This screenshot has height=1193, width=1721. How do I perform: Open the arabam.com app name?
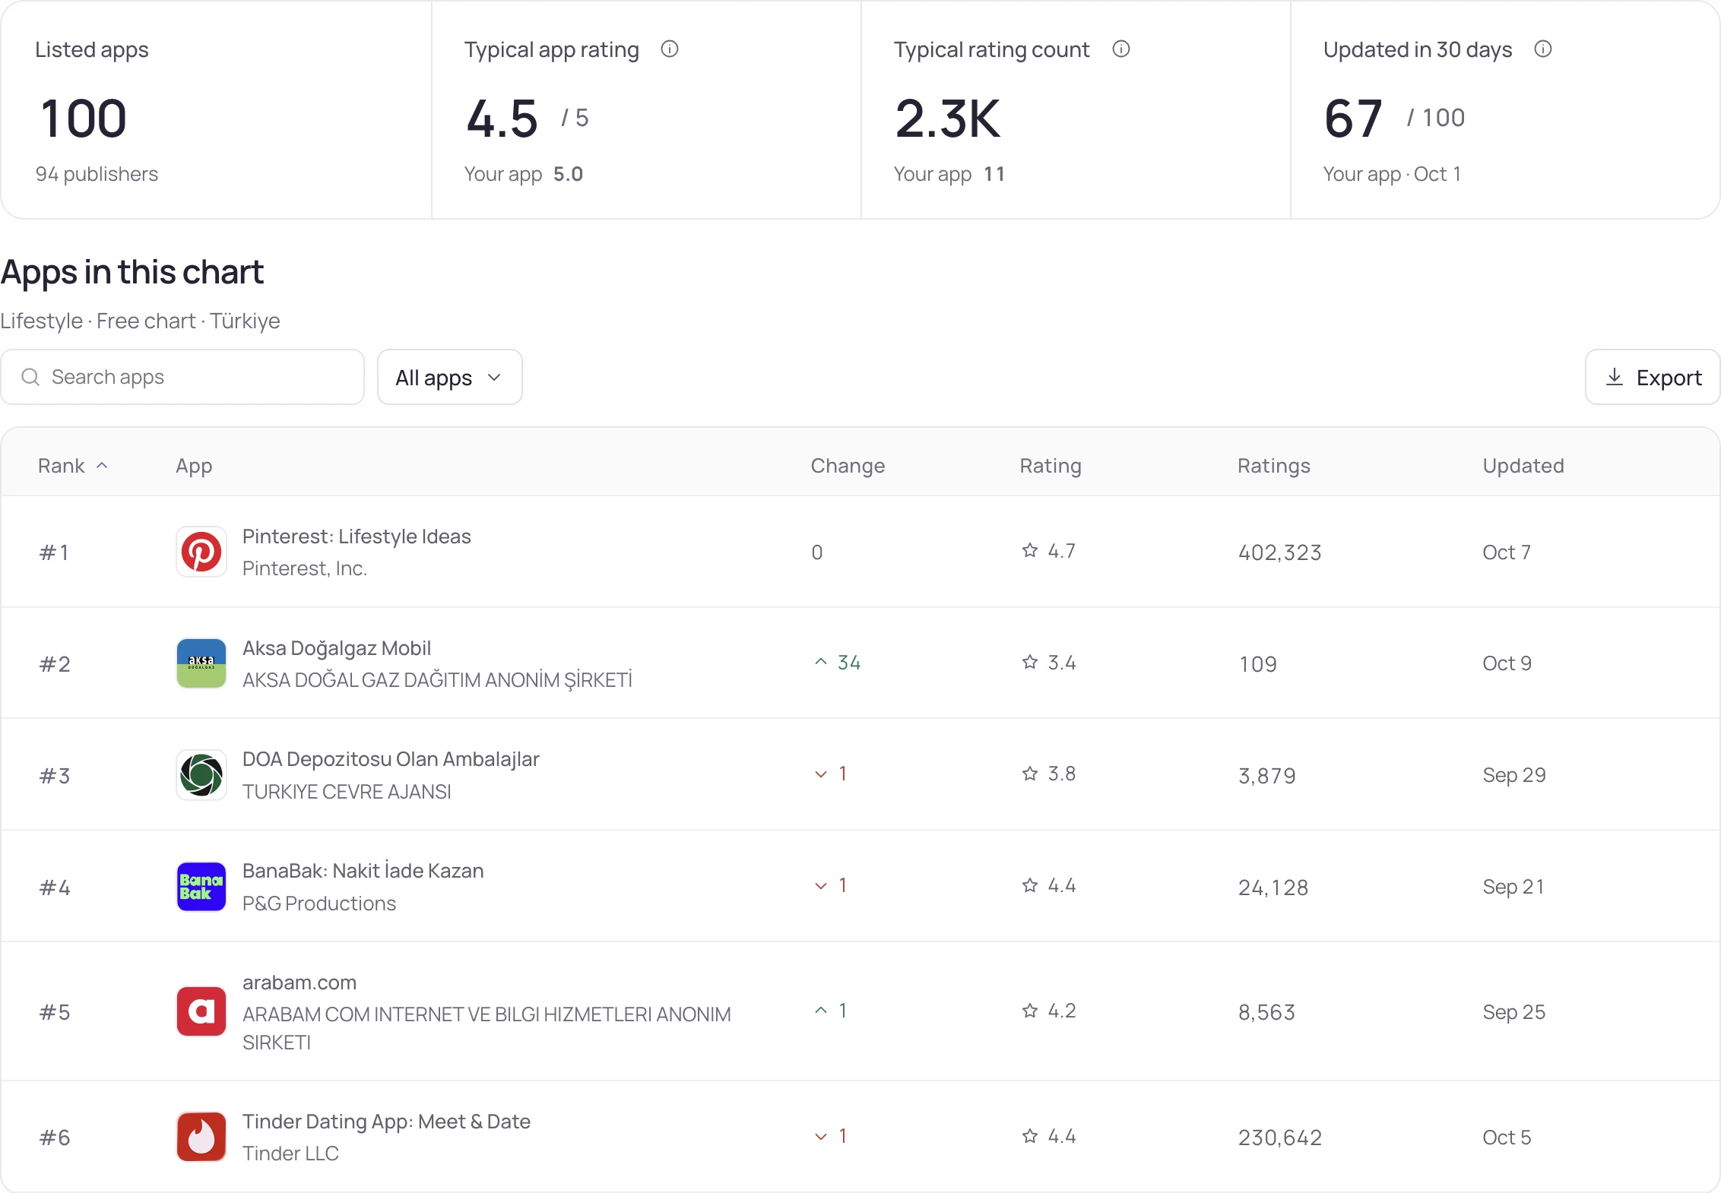pyautogui.click(x=300, y=983)
